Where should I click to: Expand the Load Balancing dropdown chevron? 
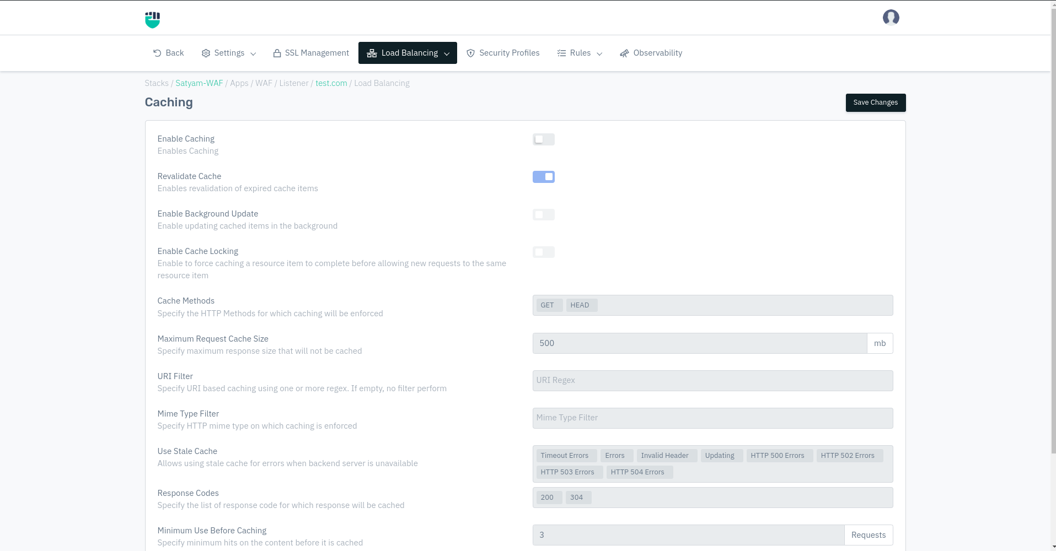click(447, 53)
